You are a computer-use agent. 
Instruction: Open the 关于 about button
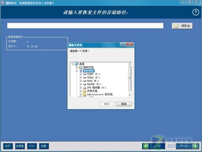pos(8,146)
